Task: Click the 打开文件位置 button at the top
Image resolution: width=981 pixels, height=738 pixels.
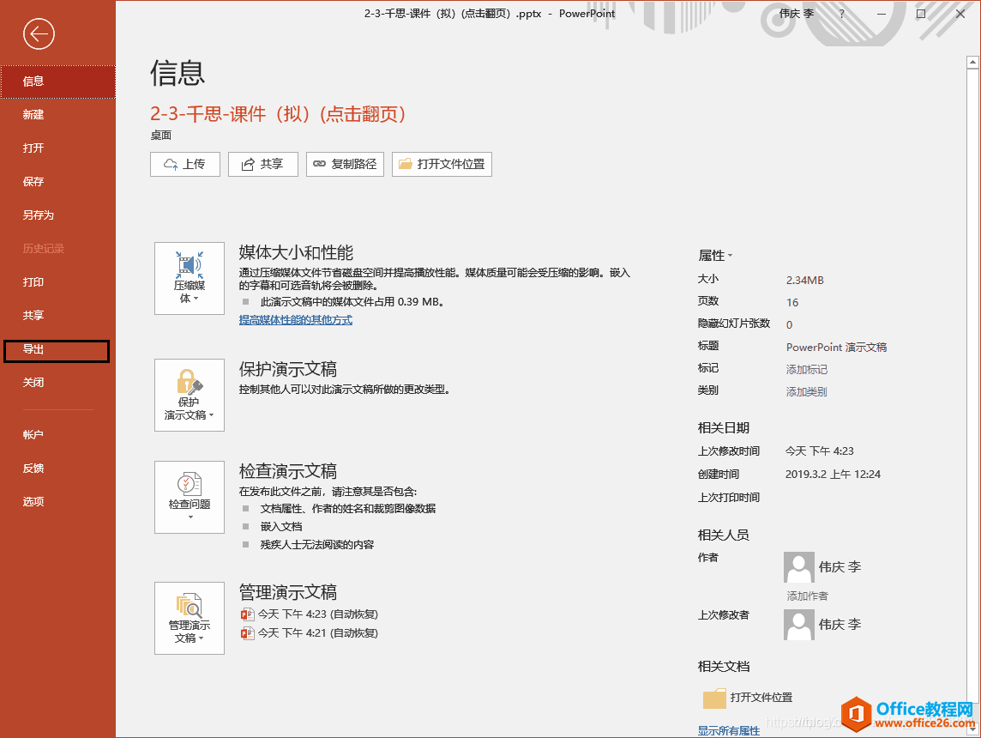Action: pos(442,164)
